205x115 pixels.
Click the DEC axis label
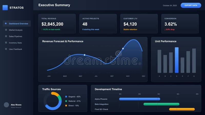[143, 76]
